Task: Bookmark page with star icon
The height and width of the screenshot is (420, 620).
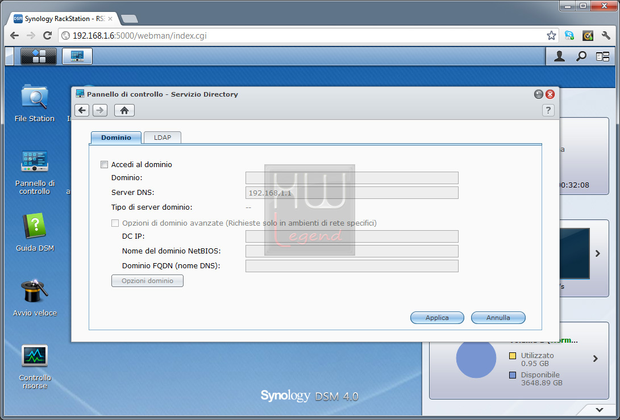Action: click(551, 36)
